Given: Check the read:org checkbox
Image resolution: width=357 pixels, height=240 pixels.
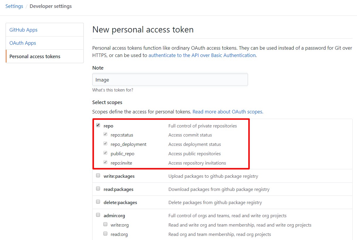Looking at the screenshot, I should [x=105, y=233].
